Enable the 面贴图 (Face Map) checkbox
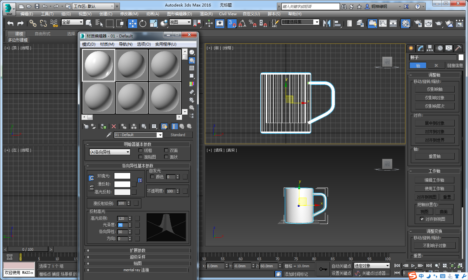The image size is (468, 280). [x=140, y=157]
